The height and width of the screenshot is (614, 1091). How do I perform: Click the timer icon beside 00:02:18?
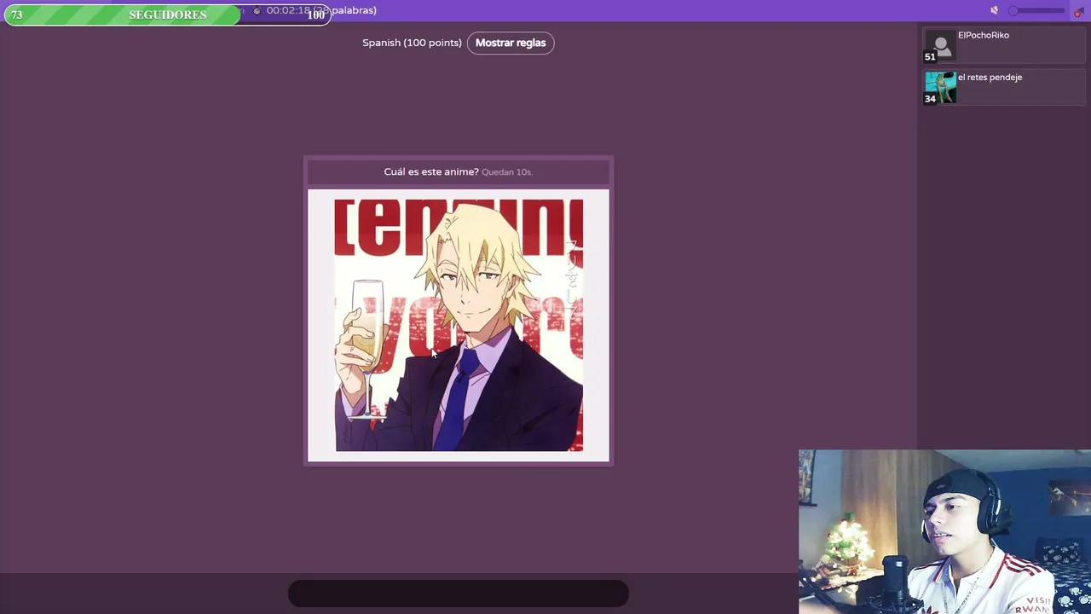click(257, 11)
